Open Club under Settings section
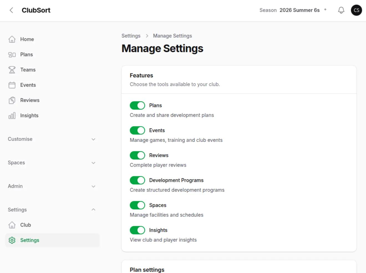 52,225
